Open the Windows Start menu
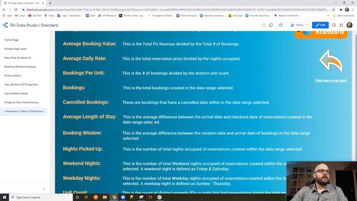Image resolution: width=357 pixels, height=201 pixels. (x=4, y=197)
